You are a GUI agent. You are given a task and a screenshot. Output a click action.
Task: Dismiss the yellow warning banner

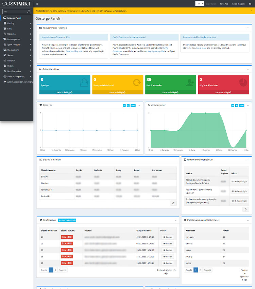(x=252, y=11)
